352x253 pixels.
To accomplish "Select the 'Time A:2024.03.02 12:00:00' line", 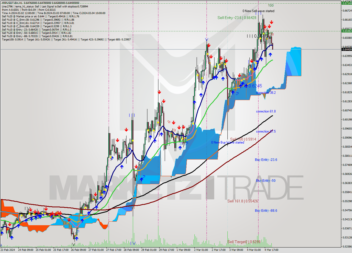I will tap(54, 13).
